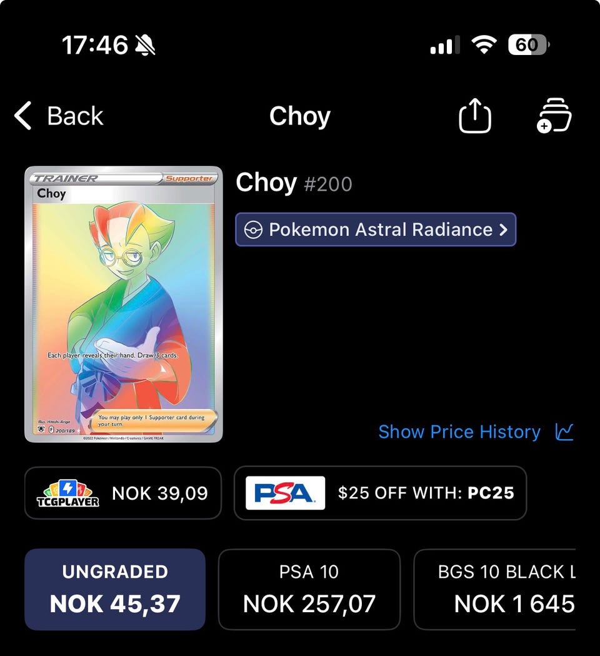Tap the battery level indicator

528,45
